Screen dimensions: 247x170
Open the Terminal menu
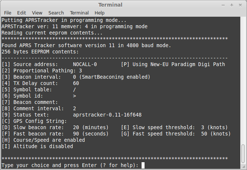[x=79, y=13]
